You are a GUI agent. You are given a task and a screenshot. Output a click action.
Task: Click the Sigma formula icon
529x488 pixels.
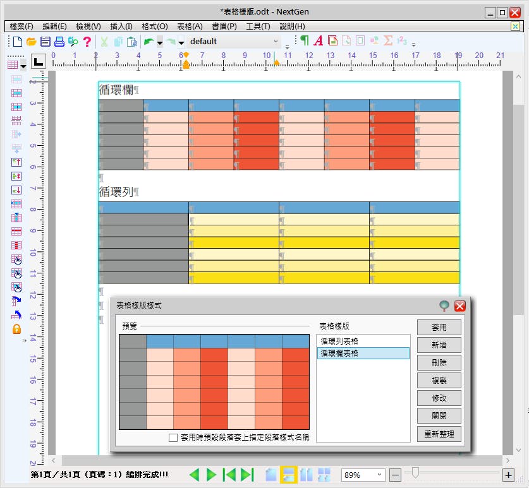(388, 41)
